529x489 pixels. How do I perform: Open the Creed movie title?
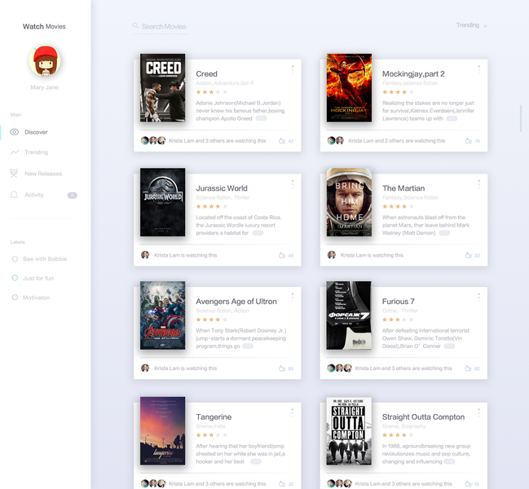(x=206, y=74)
